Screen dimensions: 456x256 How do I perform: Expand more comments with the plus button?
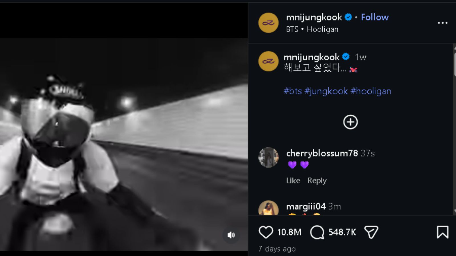point(350,122)
